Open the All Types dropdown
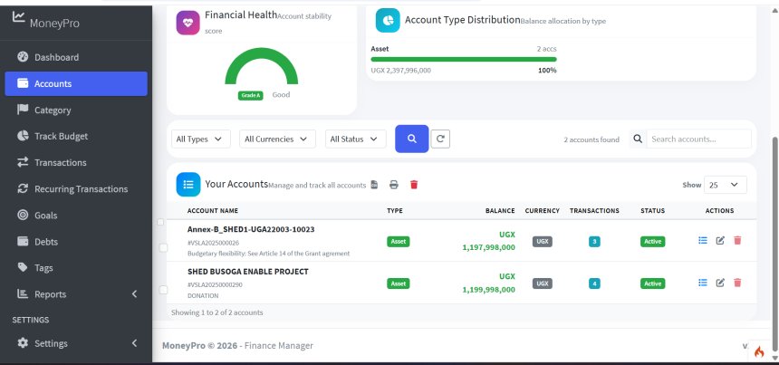This screenshot has width=779, height=365. point(201,139)
